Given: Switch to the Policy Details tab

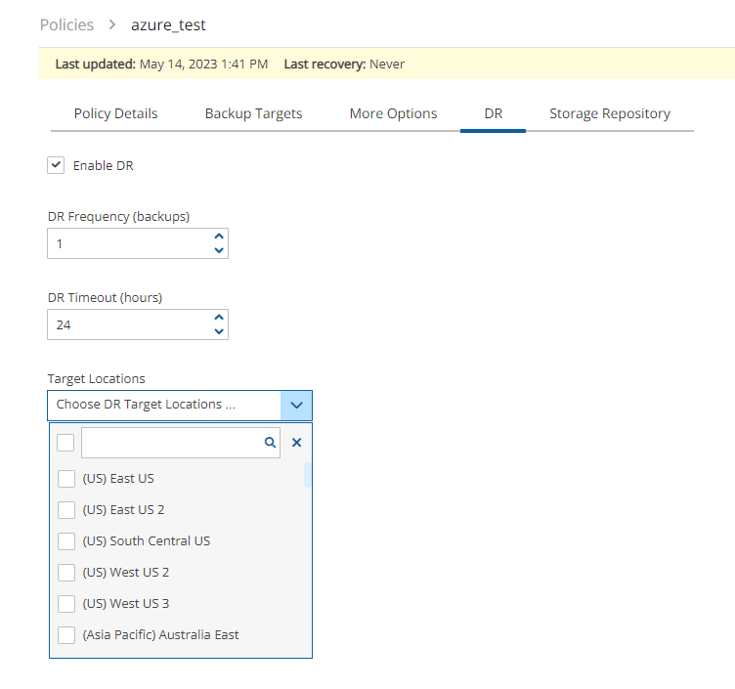Looking at the screenshot, I should click(115, 113).
